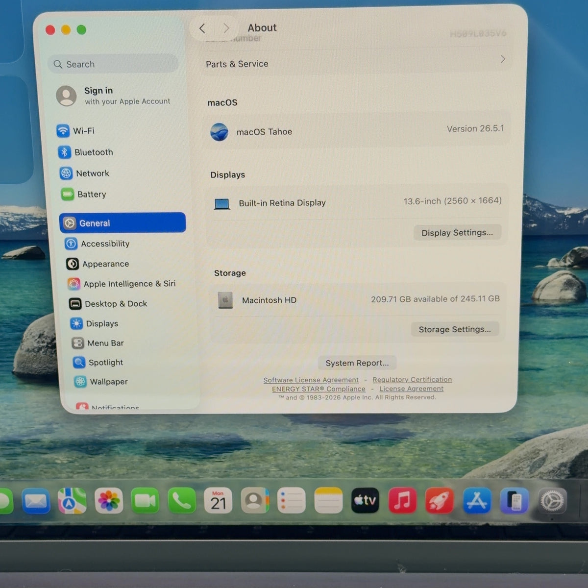Click the yellow minimize window button

66,30
